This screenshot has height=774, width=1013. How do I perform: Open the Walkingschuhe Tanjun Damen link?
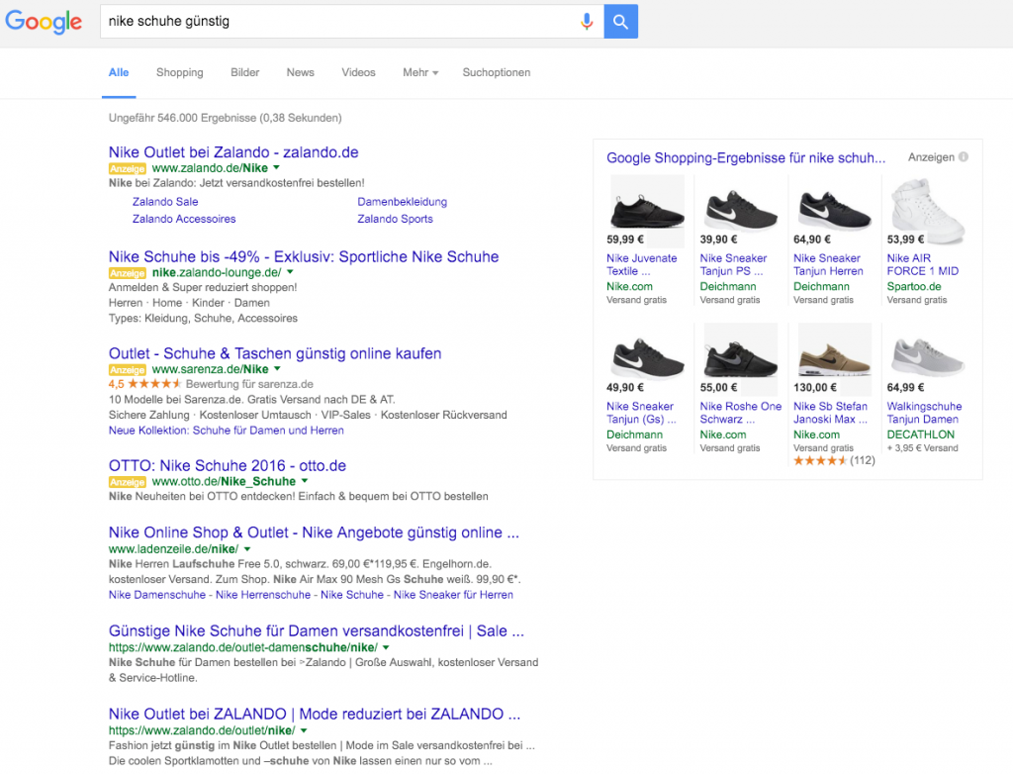[x=925, y=413]
